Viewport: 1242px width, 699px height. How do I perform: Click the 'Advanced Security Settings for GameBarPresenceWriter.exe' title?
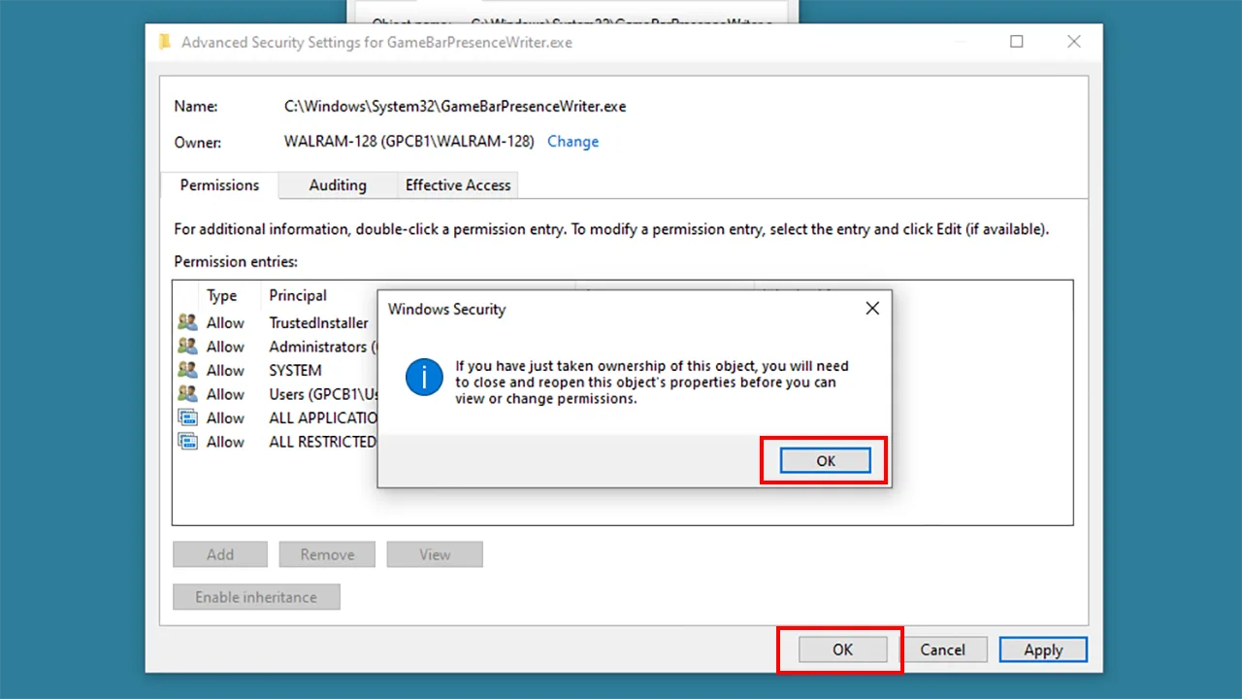376,43
